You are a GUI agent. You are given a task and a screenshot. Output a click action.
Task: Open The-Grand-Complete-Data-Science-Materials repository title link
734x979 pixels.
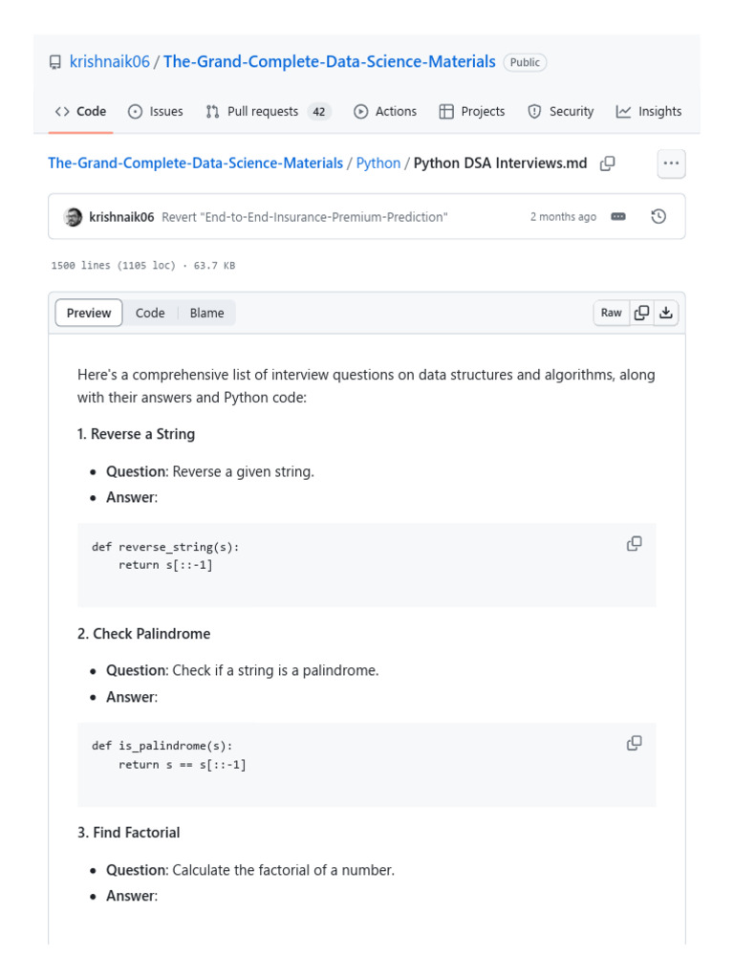click(330, 62)
